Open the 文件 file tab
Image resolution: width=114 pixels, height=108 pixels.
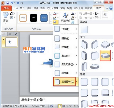(x=6, y=8)
